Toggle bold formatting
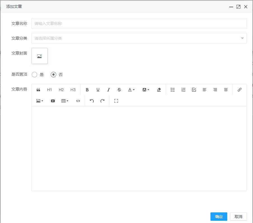 click(87, 90)
